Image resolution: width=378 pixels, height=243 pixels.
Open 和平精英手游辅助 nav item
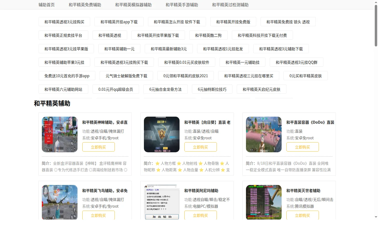tap(182, 5)
